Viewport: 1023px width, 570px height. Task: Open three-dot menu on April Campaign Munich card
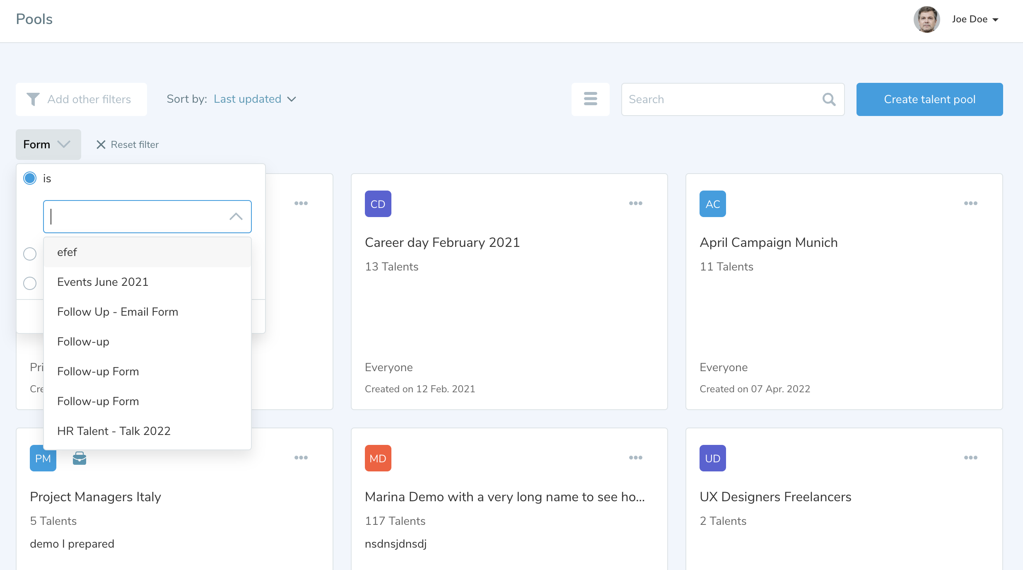click(x=970, y=203)
